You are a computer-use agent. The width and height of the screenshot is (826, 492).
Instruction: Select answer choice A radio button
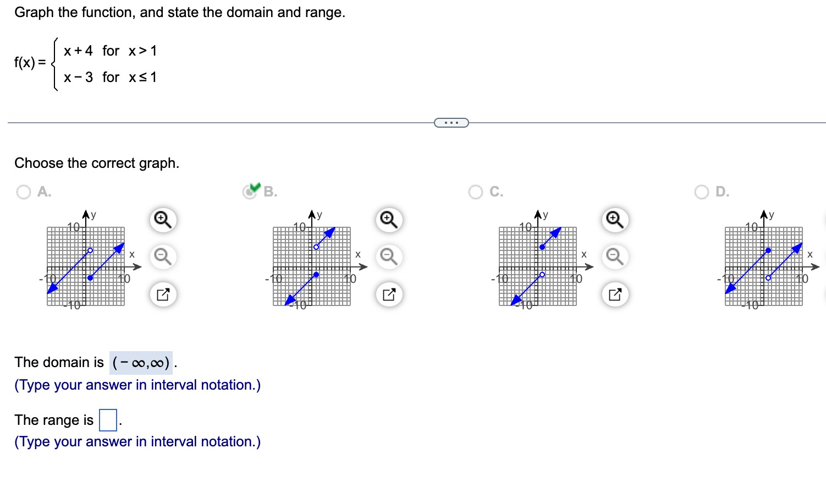[x=24, y=192]
